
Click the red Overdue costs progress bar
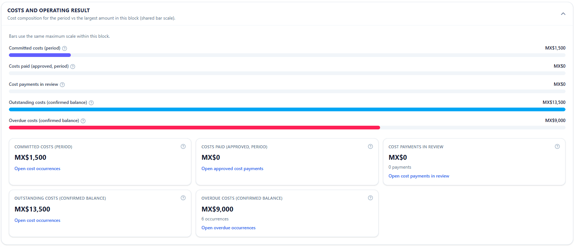(x=194, y=128)
